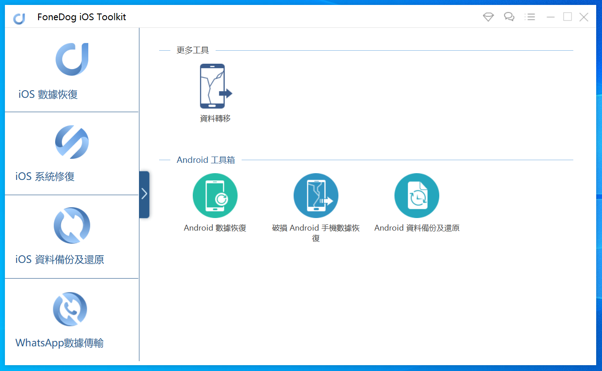
Task: Select the iOS 資料備份及還原 label
Action: [60, 259]
